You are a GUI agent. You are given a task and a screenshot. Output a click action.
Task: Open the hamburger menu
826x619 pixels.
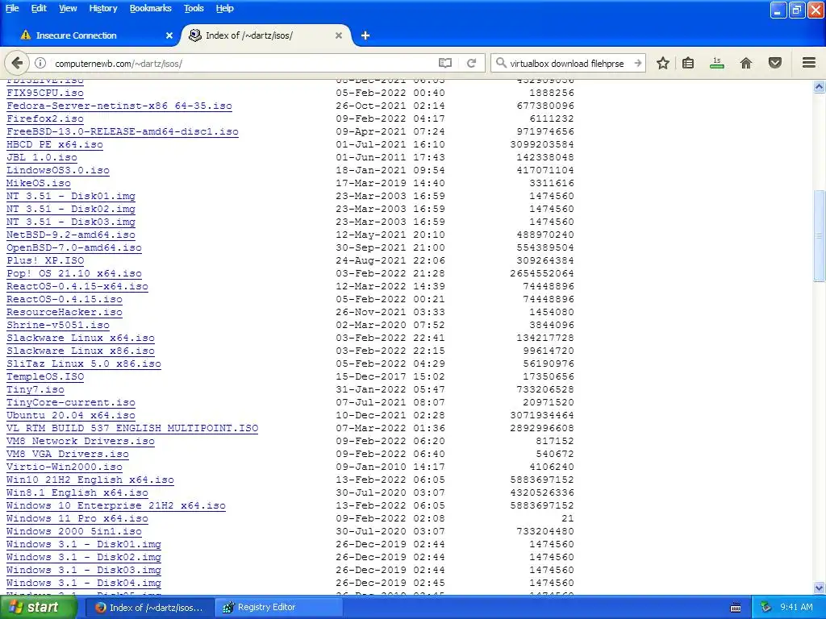point(809,63)
